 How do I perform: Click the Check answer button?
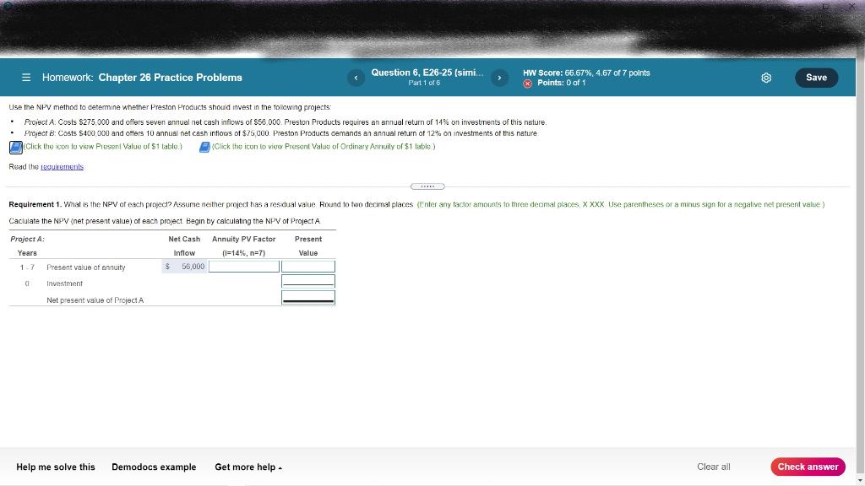[x=808, y=467]
